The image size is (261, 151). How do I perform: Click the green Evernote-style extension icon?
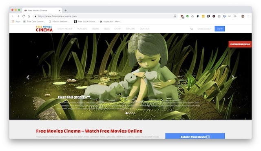[x=188, y=16]
